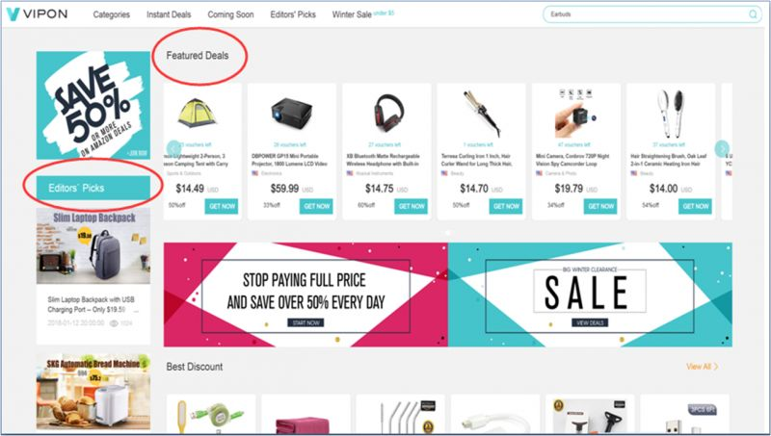This screenshot has height=436, width=771.
Task: Open the Instant Deals tab
Action: pos(169,14)
